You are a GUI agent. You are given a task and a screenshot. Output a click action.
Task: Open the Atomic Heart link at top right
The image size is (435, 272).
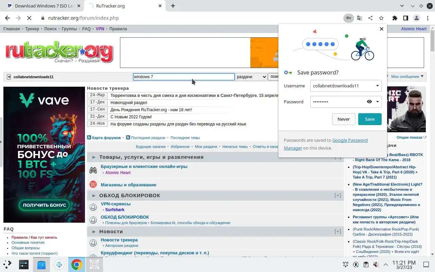(x=414, y=29)
